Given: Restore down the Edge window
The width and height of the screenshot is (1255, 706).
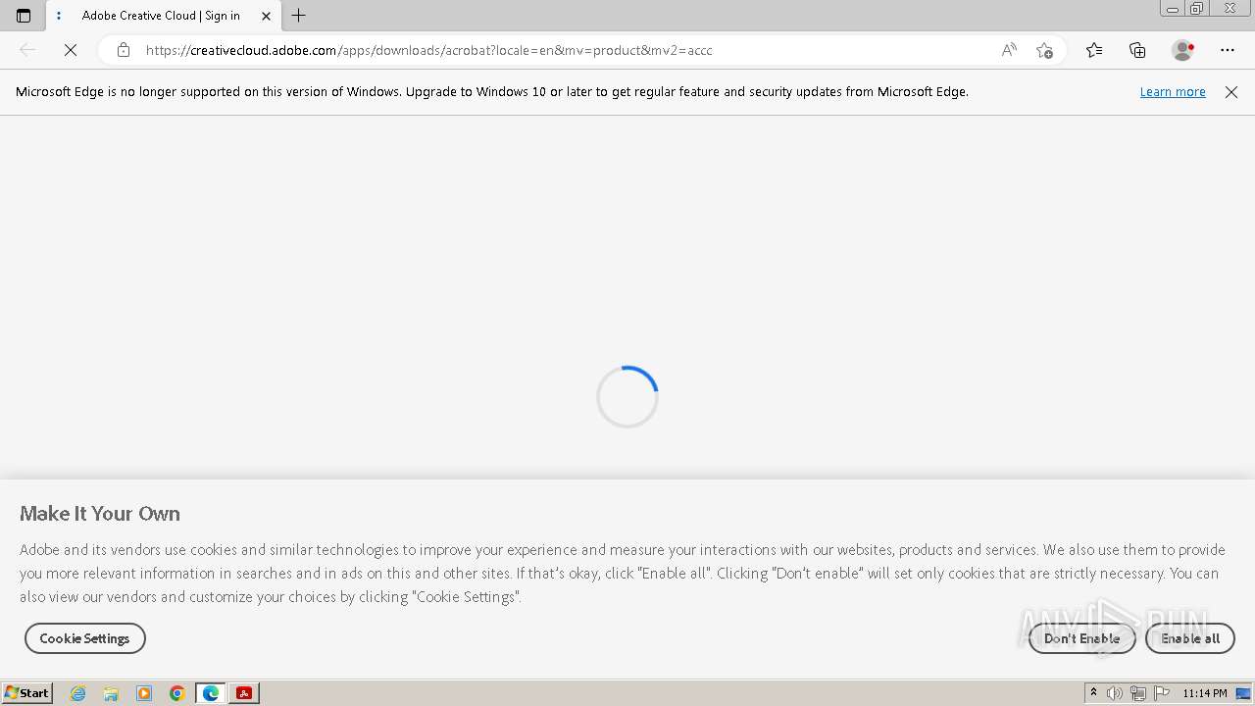Looking at the screenshot, I should 1197,9.
